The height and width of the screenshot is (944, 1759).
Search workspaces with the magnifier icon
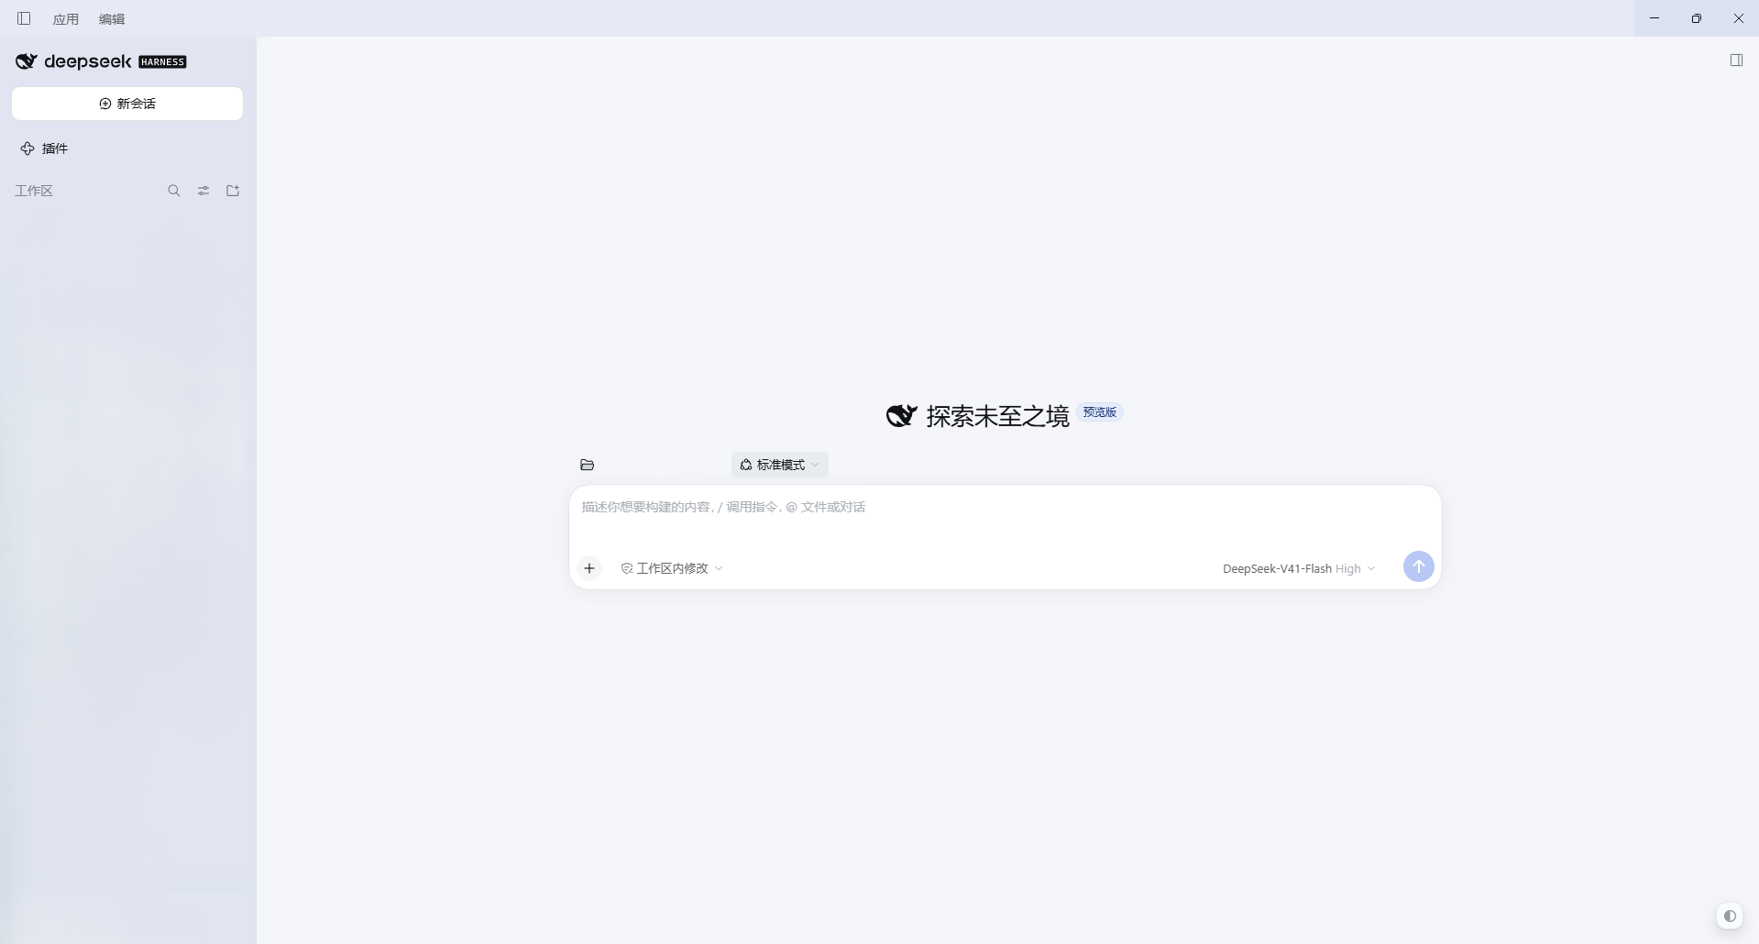click(174, 191)
